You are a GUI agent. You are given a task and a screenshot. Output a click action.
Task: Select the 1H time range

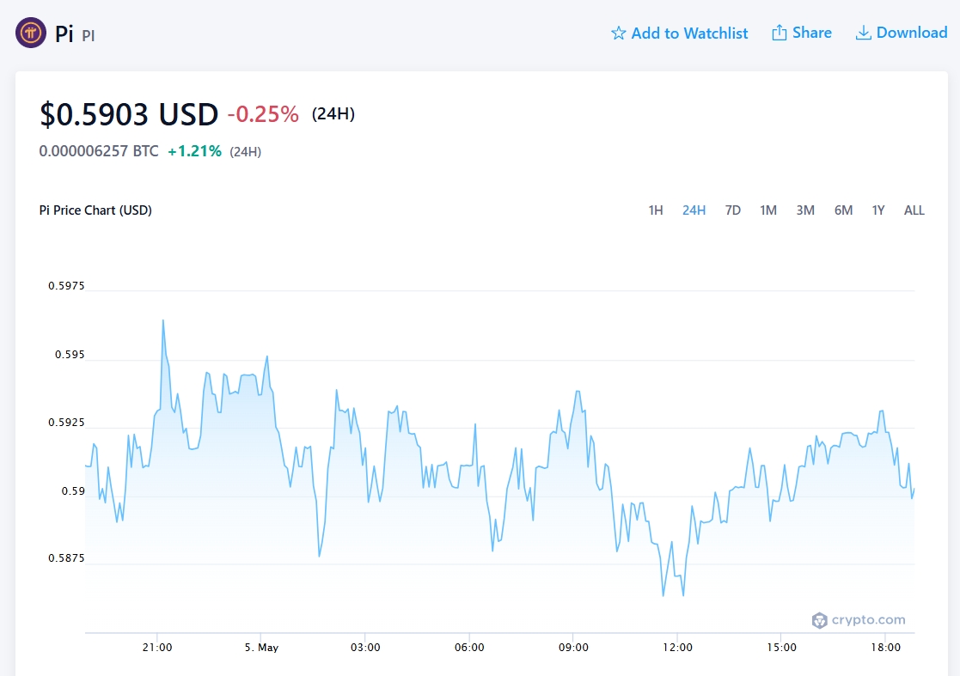click(x=655, y=210)
